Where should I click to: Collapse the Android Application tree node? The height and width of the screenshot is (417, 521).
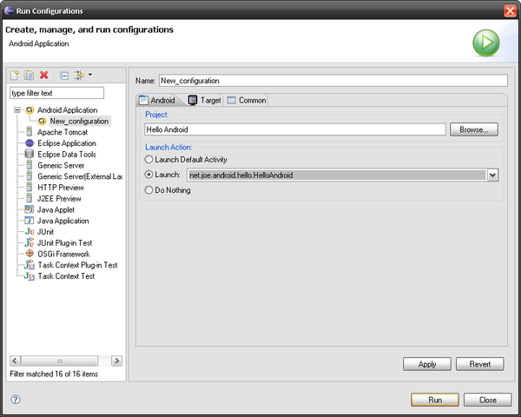[17, 110]
